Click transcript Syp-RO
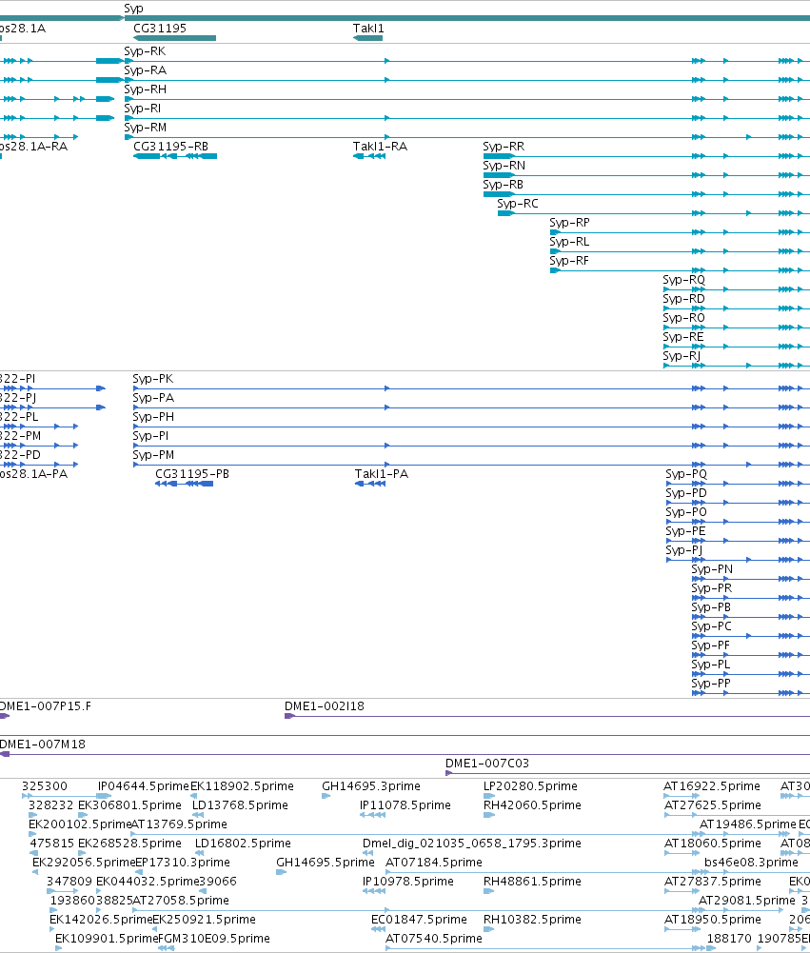 (x=683, y=318)
